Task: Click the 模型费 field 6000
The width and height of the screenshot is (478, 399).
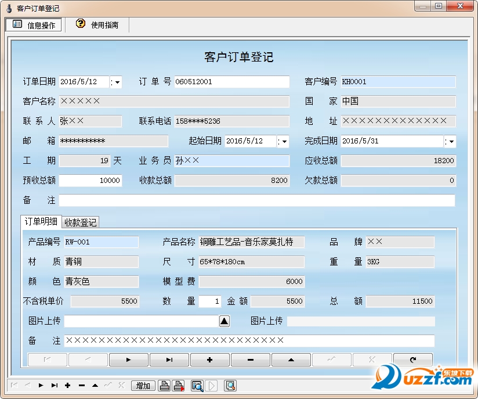Action: pos(252,282)
